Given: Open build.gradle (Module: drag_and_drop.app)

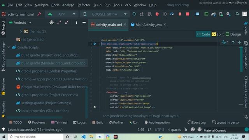Looking at the screenshot, I should [47, 63].
